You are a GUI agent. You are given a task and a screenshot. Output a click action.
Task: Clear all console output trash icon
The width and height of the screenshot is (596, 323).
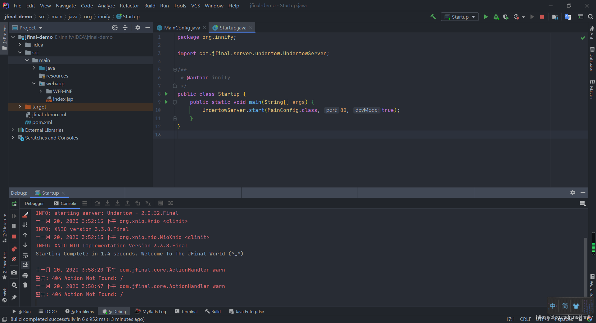point(25,285)
